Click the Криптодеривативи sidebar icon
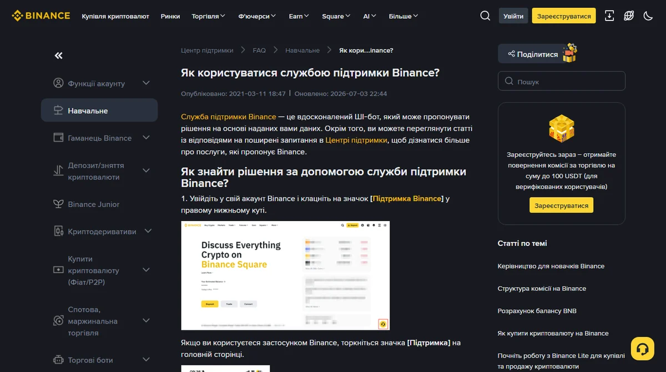Screen dimensions: 666x372 (58, 231)
